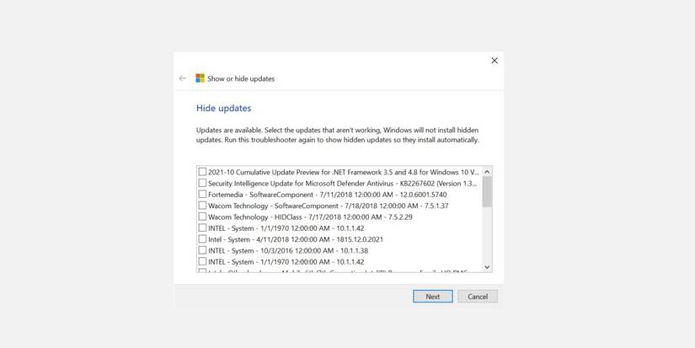Check Intel System 1815.12.0.2021 checkbox
This screenshot has height=348, width=695.
pyautogui.click(x=202, y=239)
